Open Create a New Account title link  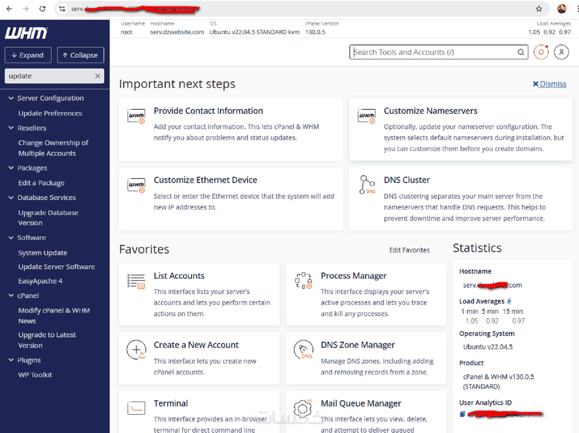(196, 345)
